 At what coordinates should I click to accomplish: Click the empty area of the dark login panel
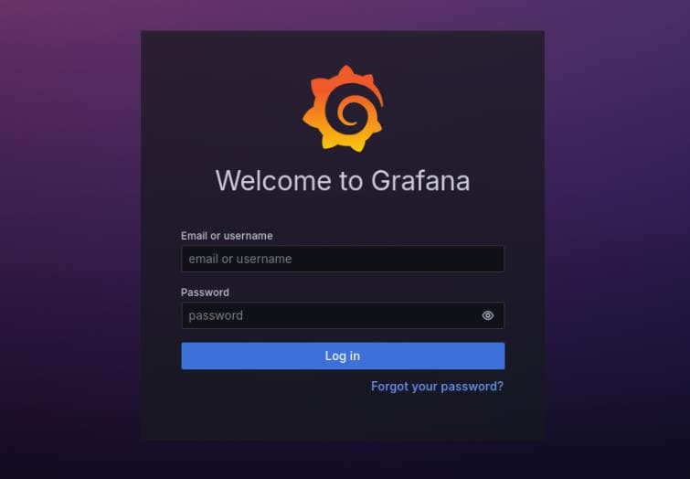(343, 419)
